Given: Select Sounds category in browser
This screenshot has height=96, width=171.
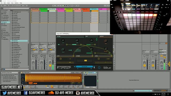Looking at the screenshot, I should (x=5, y=12).
